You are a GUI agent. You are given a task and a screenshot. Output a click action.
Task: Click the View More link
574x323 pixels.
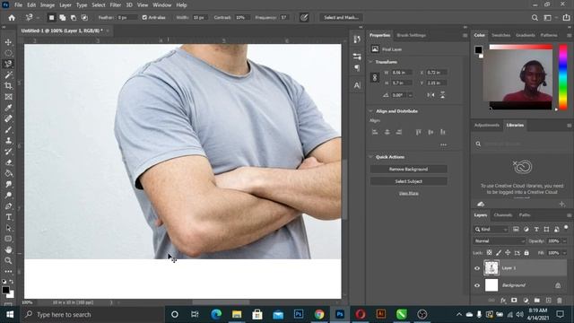tap(409, 193)
